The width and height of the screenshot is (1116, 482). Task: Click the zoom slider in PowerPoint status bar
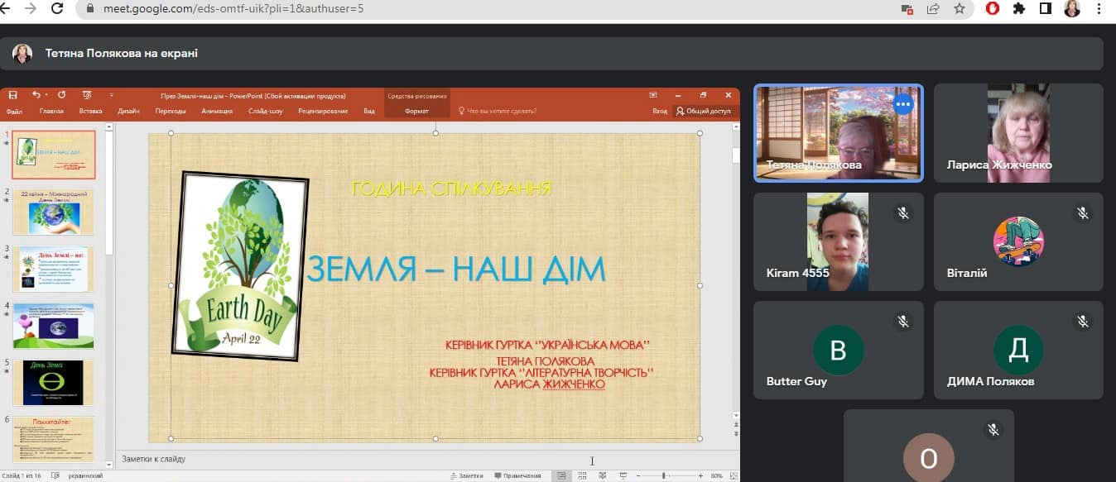point(664,476)
